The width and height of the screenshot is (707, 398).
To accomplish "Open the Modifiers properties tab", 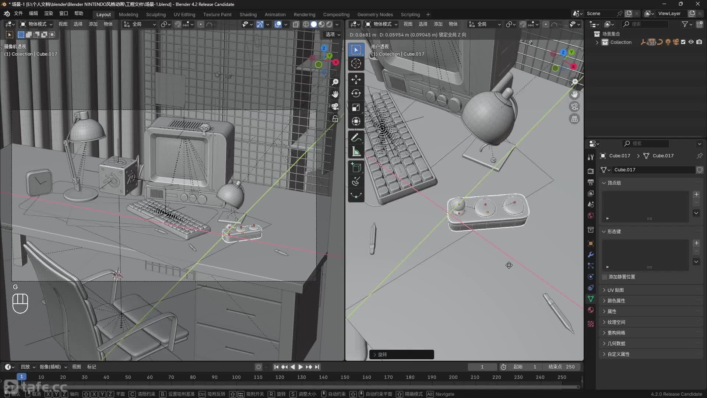I will 591,255.
